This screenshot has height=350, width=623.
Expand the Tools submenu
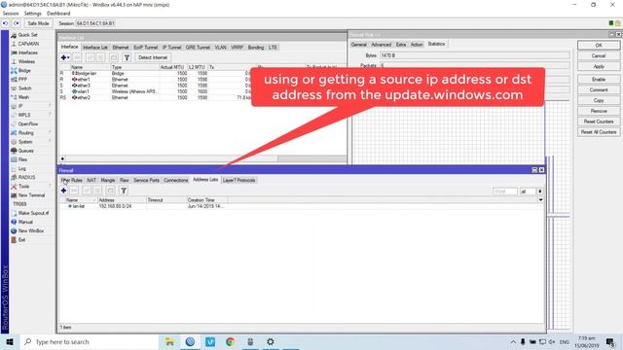click(x=50, y=186)
